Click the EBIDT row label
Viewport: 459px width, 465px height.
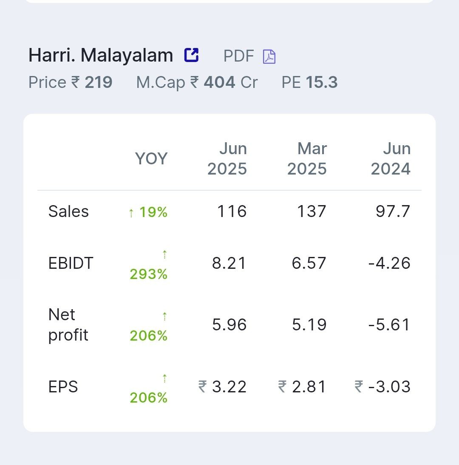coord(71,263)
